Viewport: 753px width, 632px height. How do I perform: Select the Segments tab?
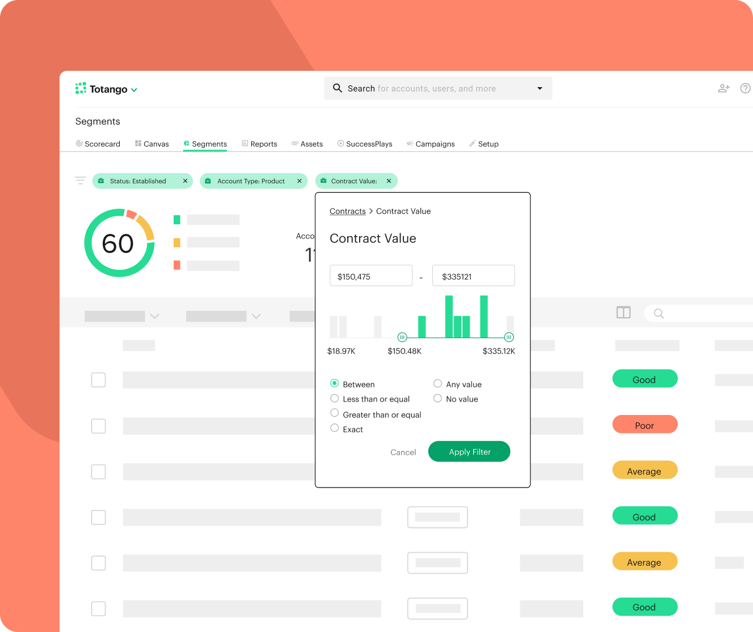(205, 144)
